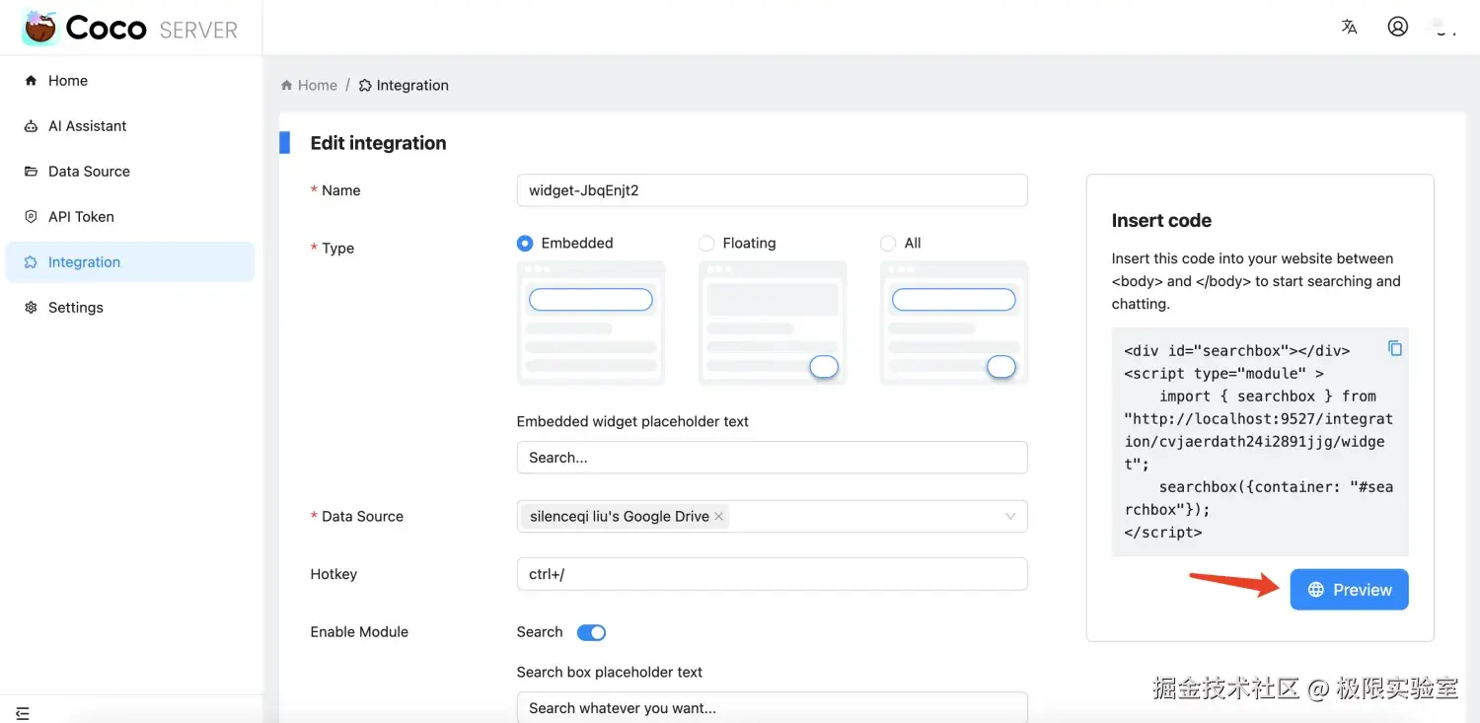Click the Preview button
The image size is (1480, 723).
[x=1349, y=590]
